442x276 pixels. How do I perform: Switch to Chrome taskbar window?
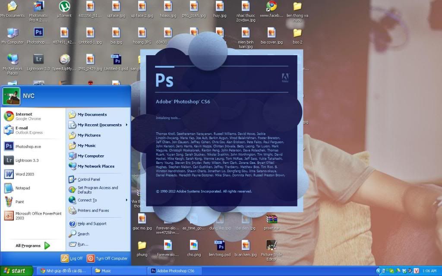[64, 271]
